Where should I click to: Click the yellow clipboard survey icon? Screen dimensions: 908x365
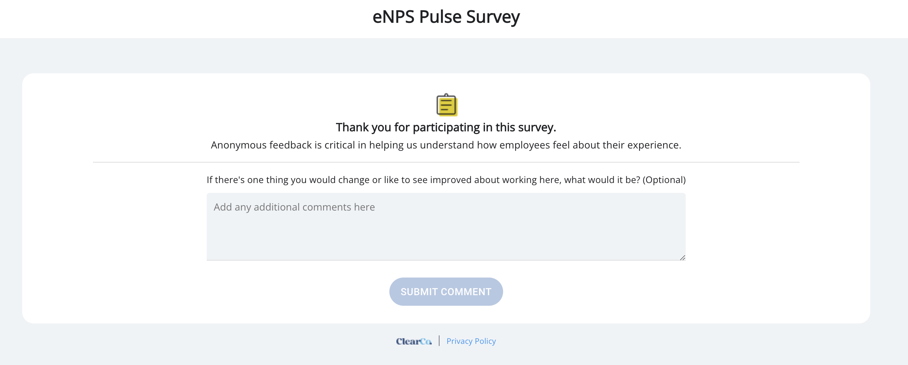click(x=447, y=104)
